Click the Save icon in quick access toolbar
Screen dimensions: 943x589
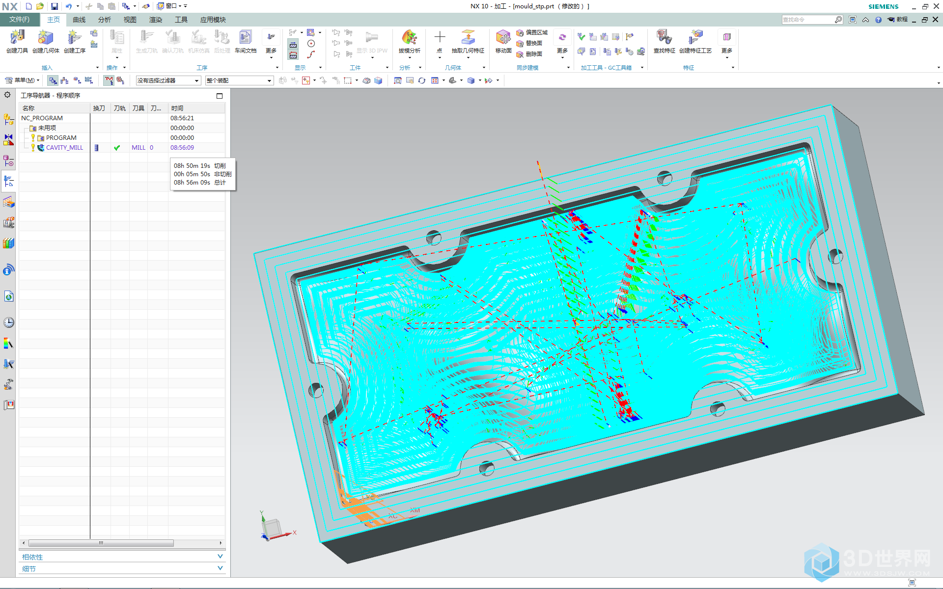coord(55,6)
